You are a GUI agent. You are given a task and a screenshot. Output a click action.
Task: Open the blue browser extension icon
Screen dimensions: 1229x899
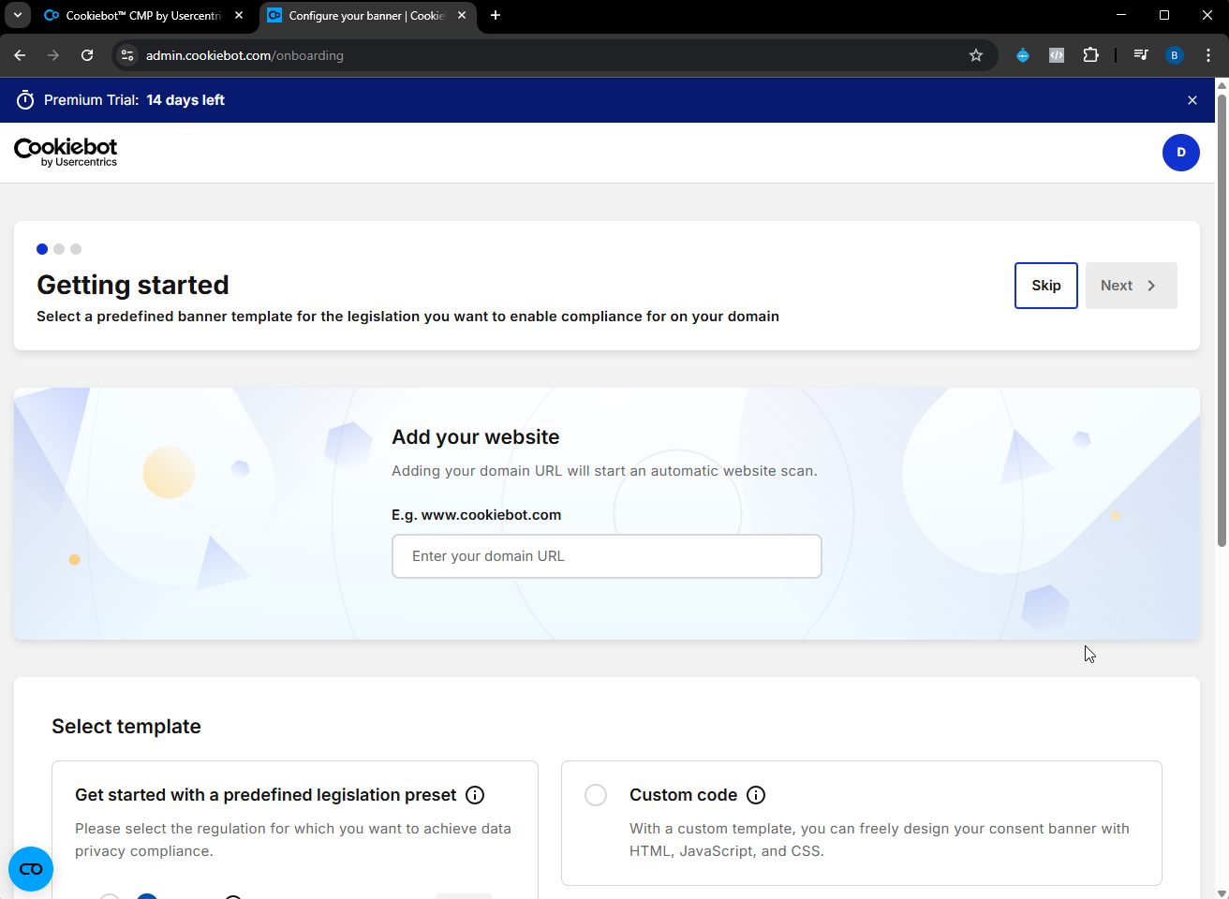click(1023, 55)
